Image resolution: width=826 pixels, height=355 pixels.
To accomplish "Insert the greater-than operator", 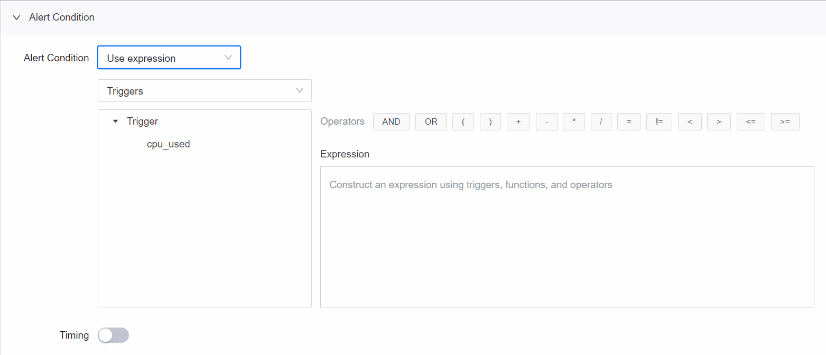I will tap(719, 122).
